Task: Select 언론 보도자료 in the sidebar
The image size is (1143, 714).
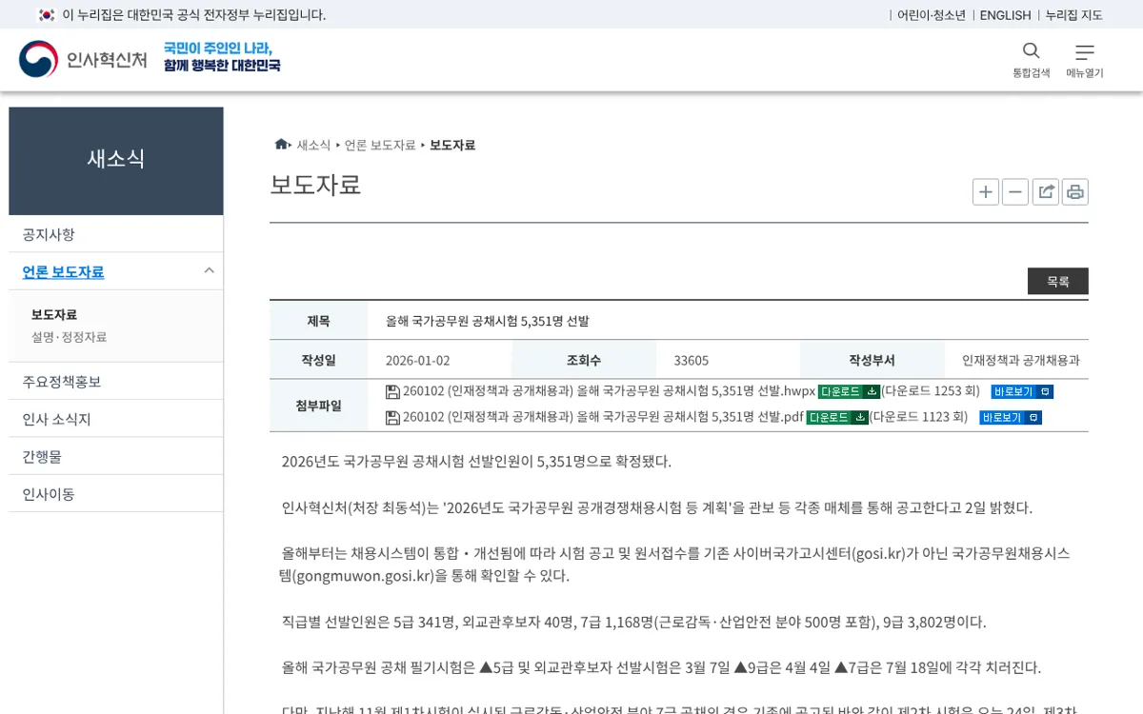Action: point(63,271)
